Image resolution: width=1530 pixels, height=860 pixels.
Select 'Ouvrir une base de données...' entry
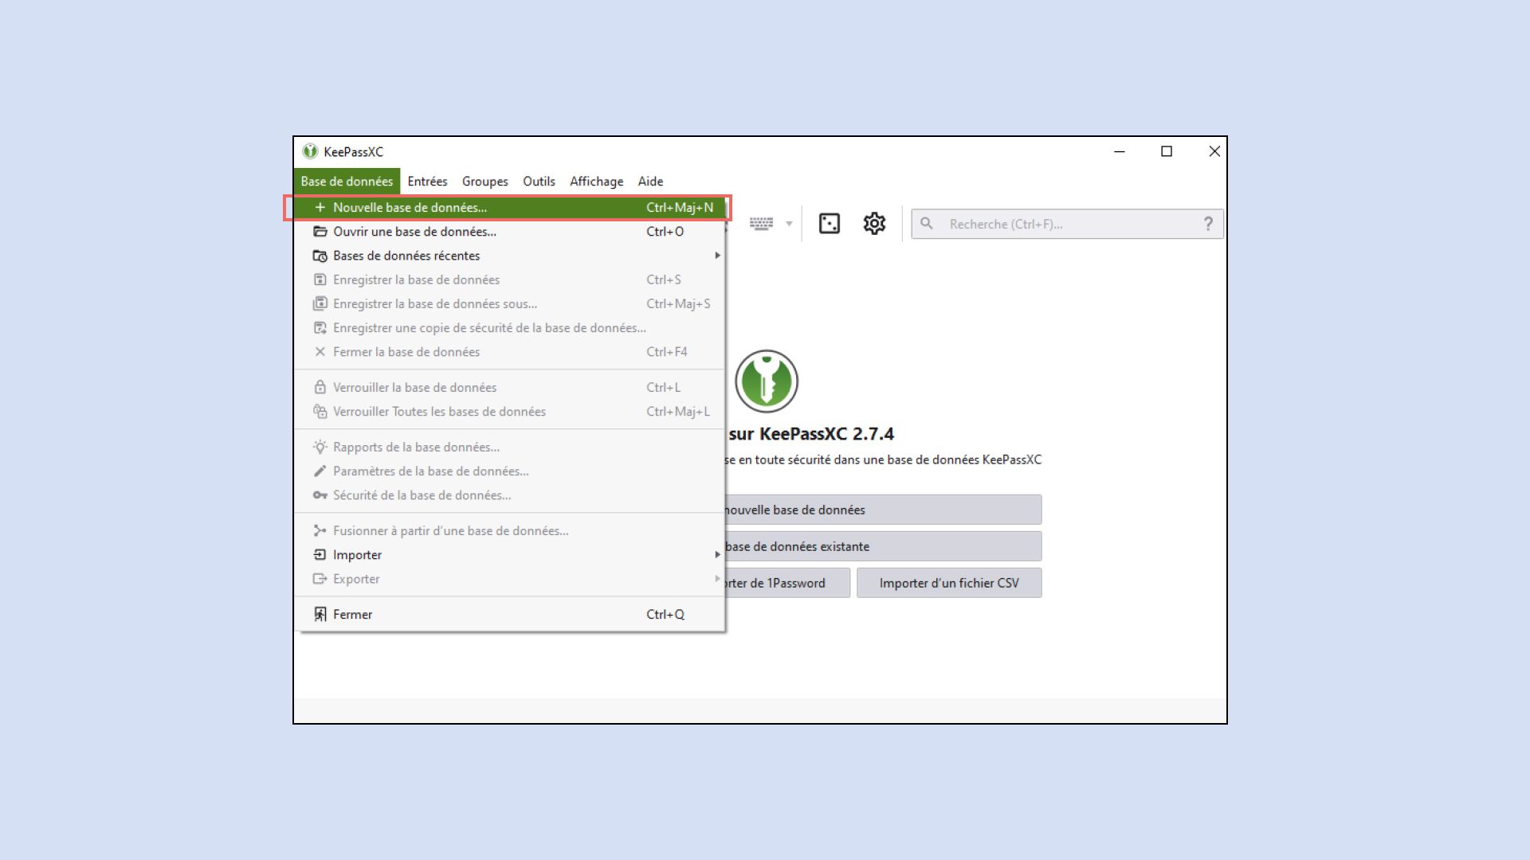coord(414,232)
